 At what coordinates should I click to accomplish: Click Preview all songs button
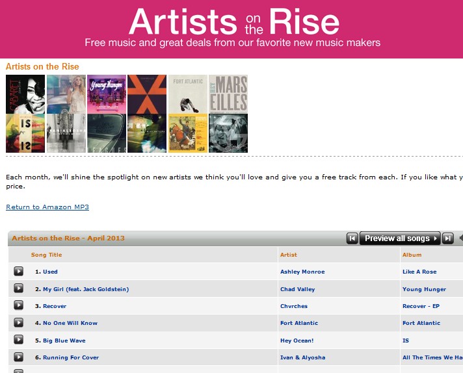(400, 238)
